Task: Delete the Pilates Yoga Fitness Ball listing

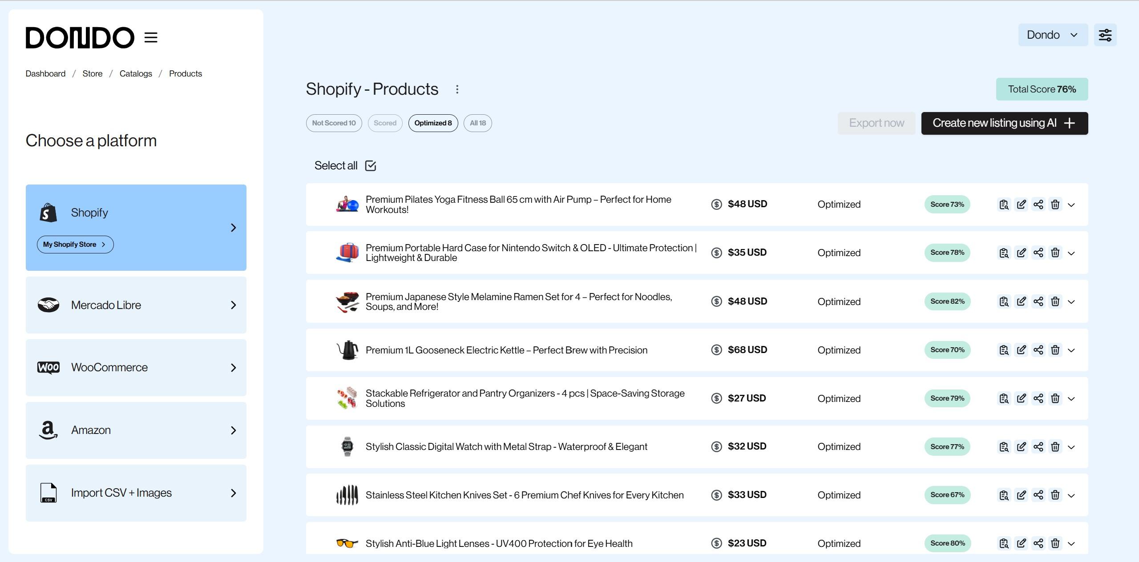Action: pyautogui.click(x=1055, y=205)
